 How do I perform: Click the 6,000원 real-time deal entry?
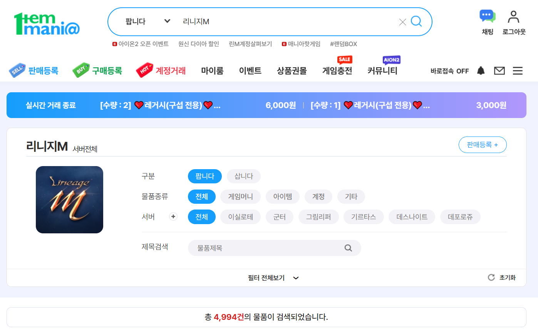tap(198, 105)
